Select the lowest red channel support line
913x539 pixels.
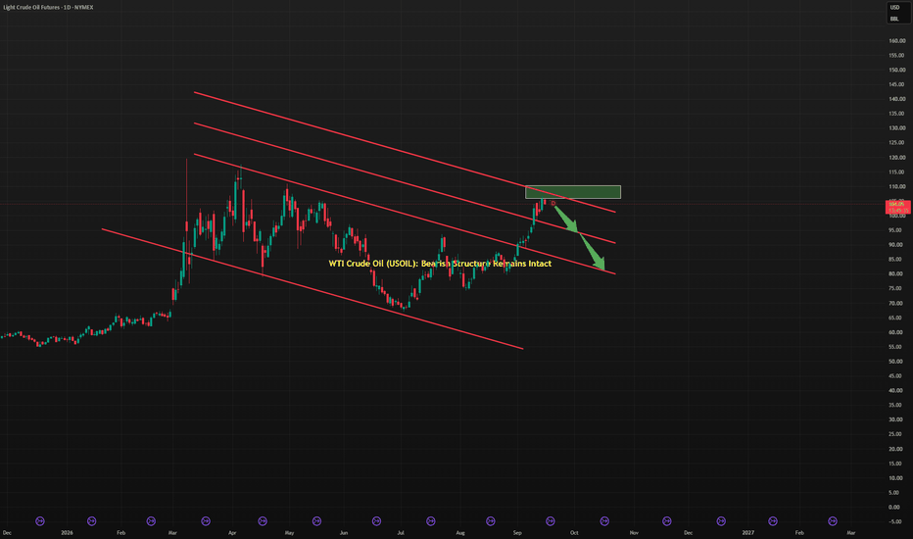click(312, 288)
